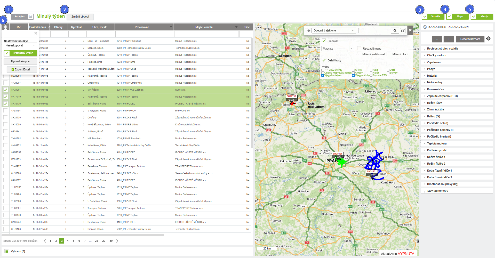
Task: Click the Ulice, město filter input field
Action: [100, 34]
